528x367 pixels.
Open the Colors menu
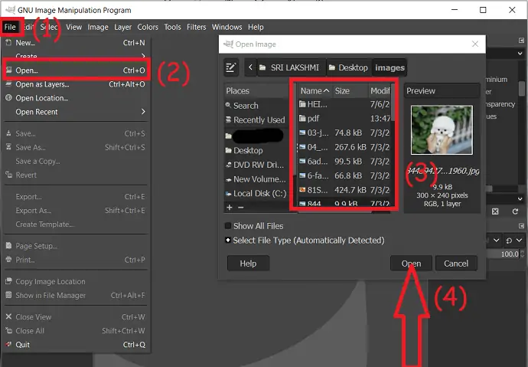click(148, 27)
